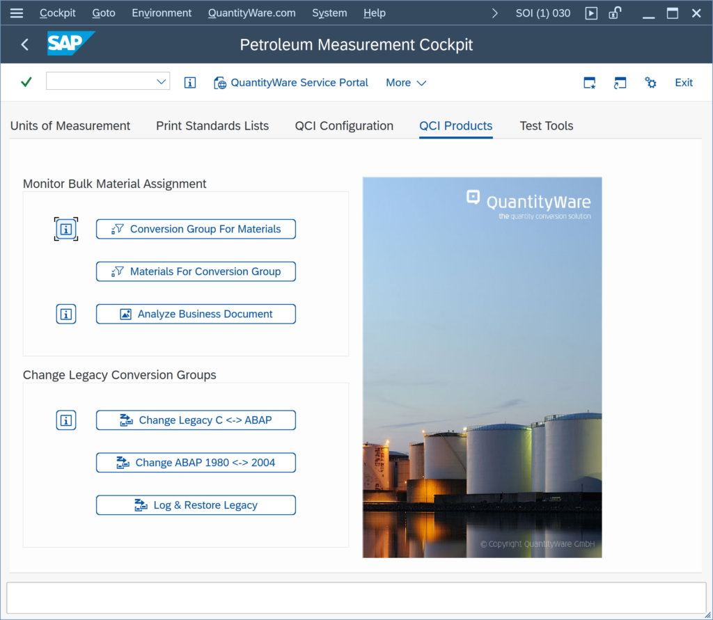Maximize the SAP window

coord(673,13)
